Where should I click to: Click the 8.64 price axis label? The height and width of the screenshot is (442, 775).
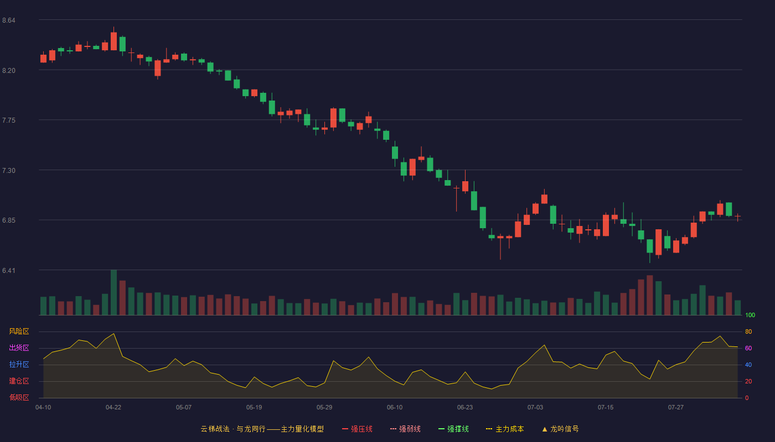[x=9, y=20]
